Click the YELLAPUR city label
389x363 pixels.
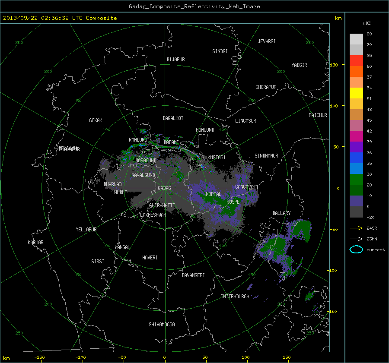[86, 230]
